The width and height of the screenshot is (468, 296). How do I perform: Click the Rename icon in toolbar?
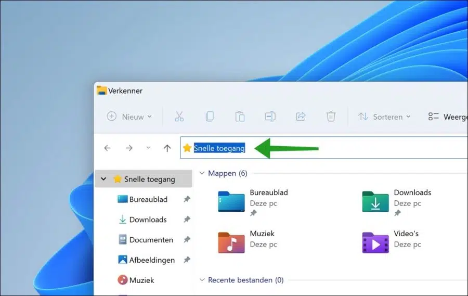click(x=270, y=117)
